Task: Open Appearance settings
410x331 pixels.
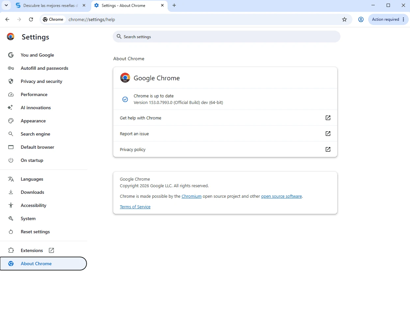Action: coord(43,121)
